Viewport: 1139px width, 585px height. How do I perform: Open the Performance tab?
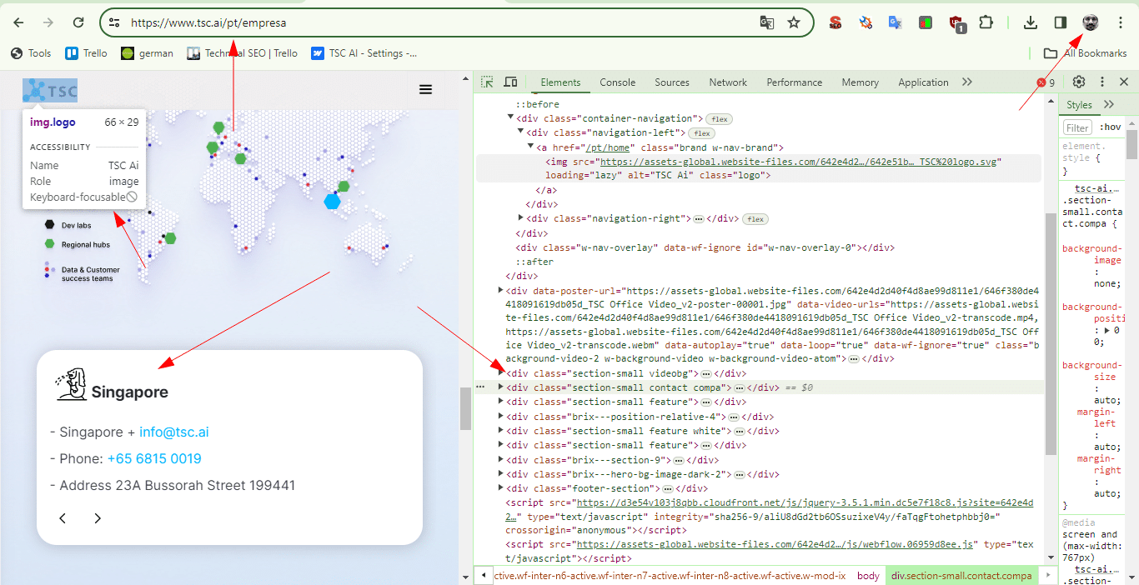click(x=795, y=82)
